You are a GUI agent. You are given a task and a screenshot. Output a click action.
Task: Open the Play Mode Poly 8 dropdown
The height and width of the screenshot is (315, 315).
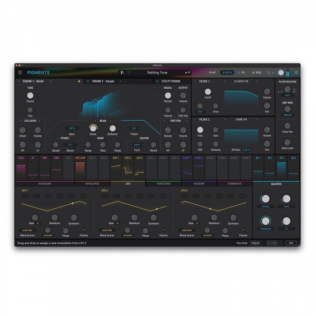point(255,243)
